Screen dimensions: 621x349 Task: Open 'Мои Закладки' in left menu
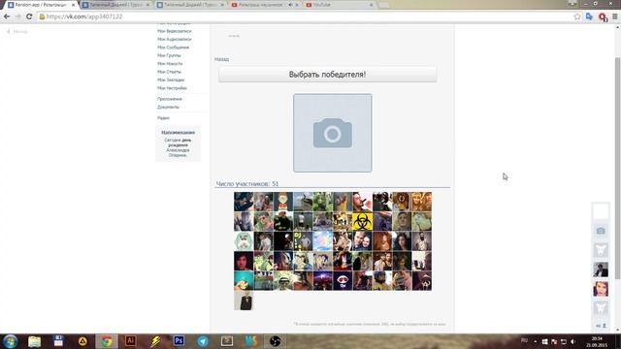pos(171,79)
